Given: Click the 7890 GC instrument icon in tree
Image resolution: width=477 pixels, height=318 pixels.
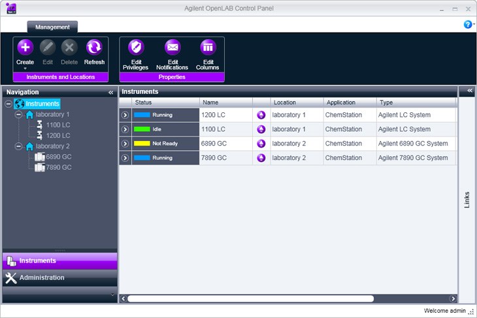Looking at the screenshot, I should [x=40, y=168].
